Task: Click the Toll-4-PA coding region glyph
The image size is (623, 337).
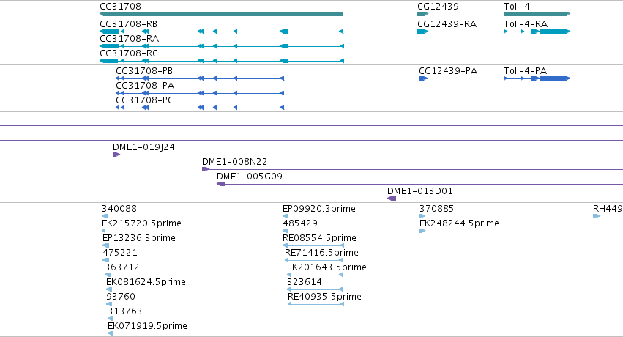Action: click(x=537, y=78)
